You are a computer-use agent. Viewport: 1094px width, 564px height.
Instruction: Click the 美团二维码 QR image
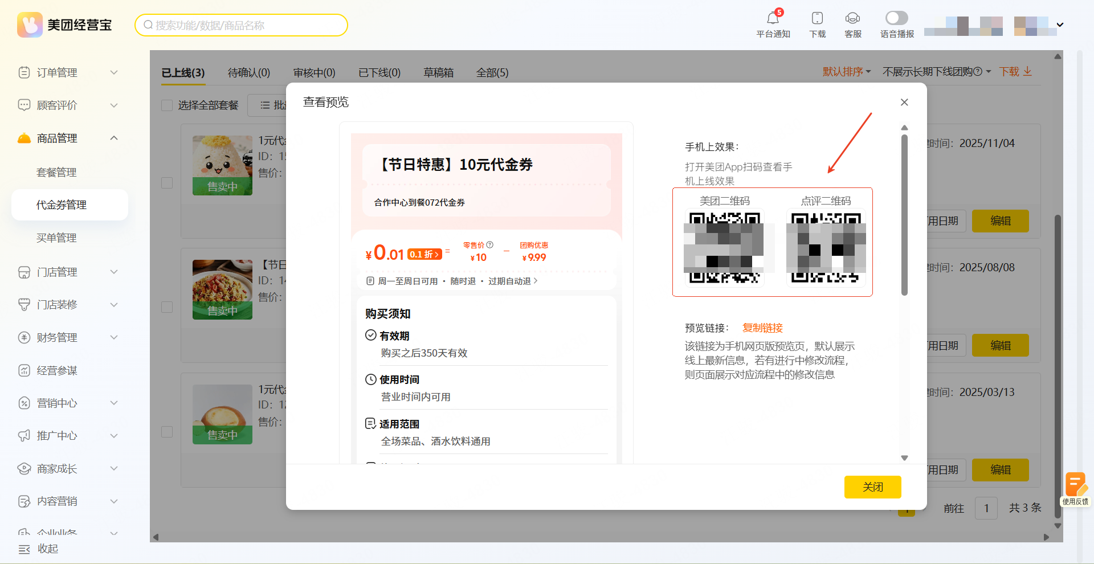(724, 248)
